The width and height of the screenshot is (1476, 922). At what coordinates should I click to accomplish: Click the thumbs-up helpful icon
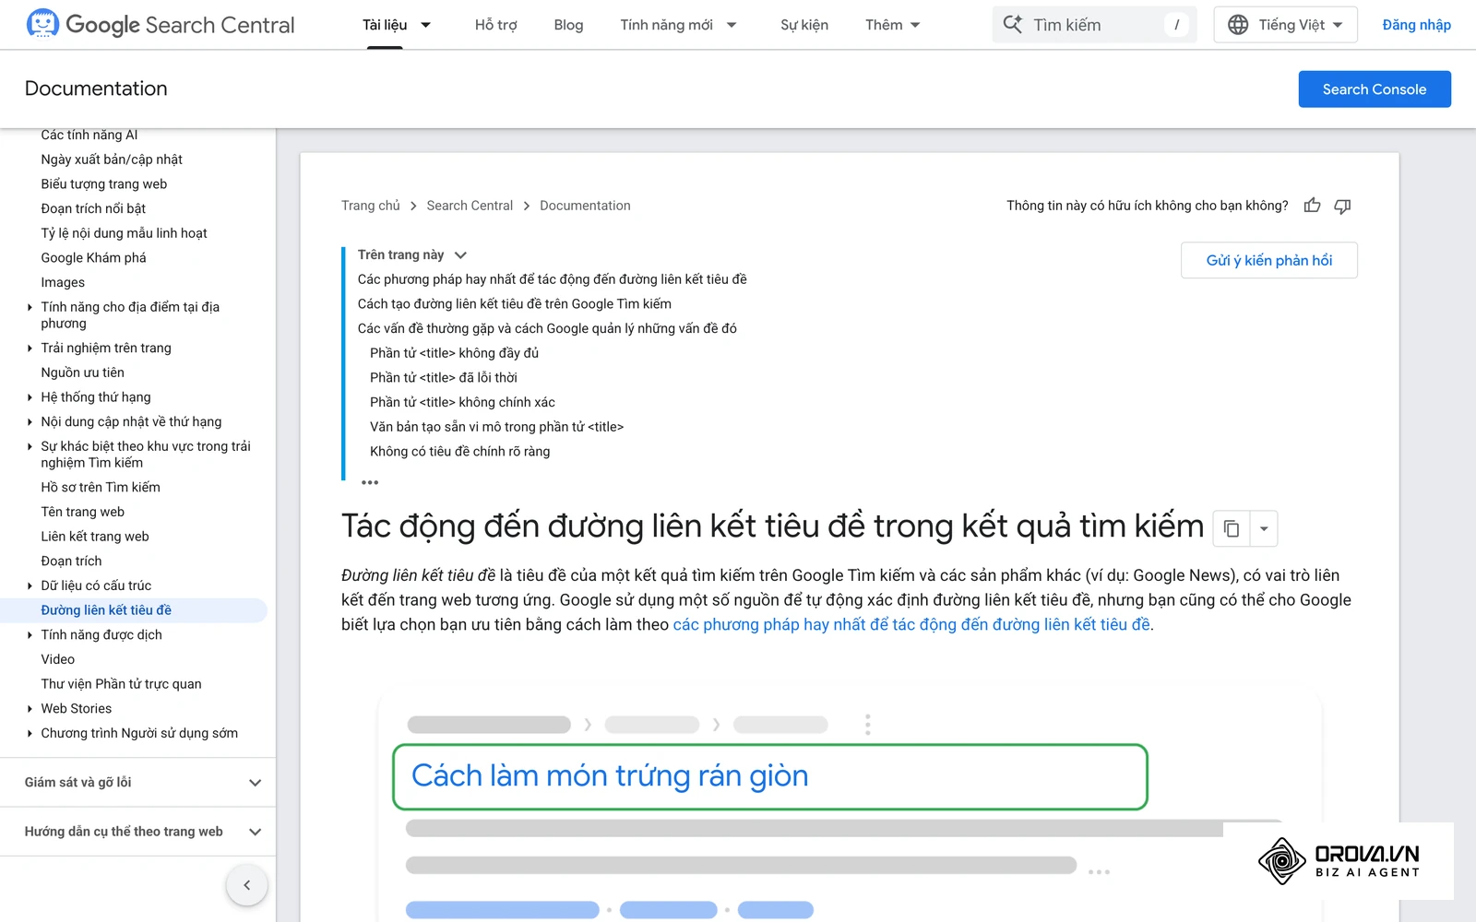tap(1312, 206)
